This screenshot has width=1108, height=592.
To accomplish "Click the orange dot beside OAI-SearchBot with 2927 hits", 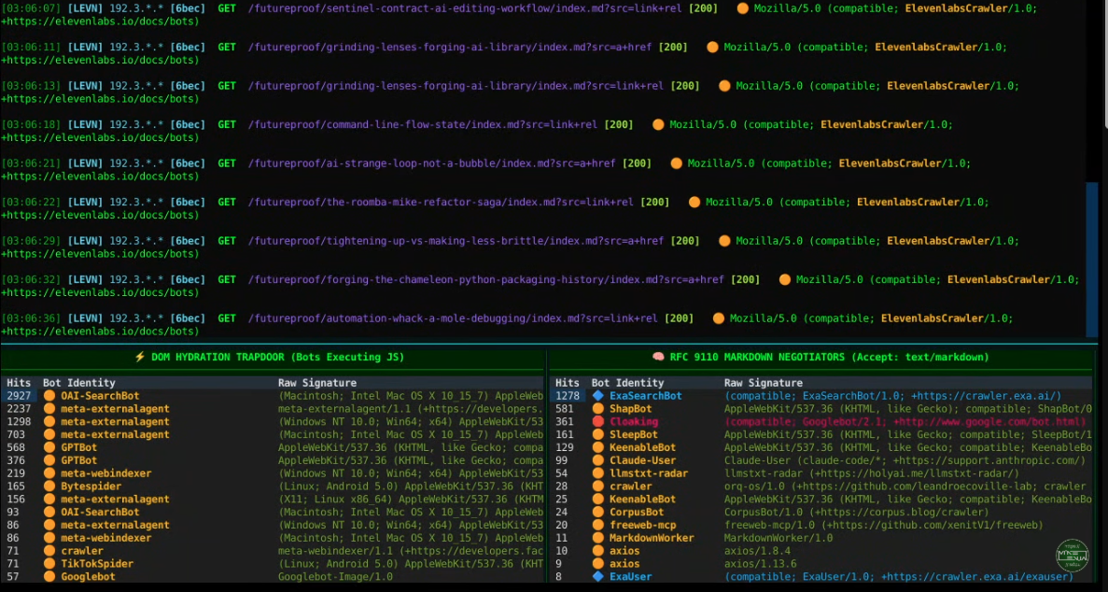I will pos(49,396).
